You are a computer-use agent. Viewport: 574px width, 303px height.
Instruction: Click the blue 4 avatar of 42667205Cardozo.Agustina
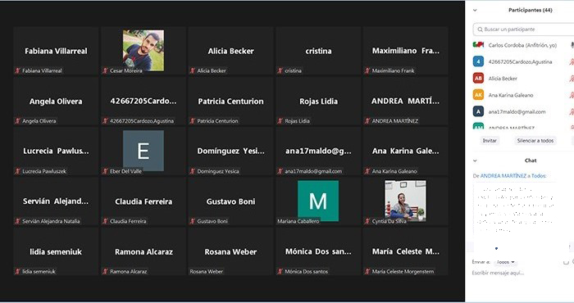coord(478,61)
